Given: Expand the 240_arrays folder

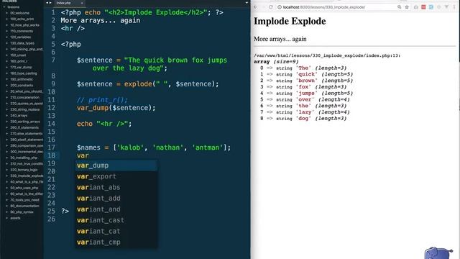Looking at the screenshot, I should point(6,115).
